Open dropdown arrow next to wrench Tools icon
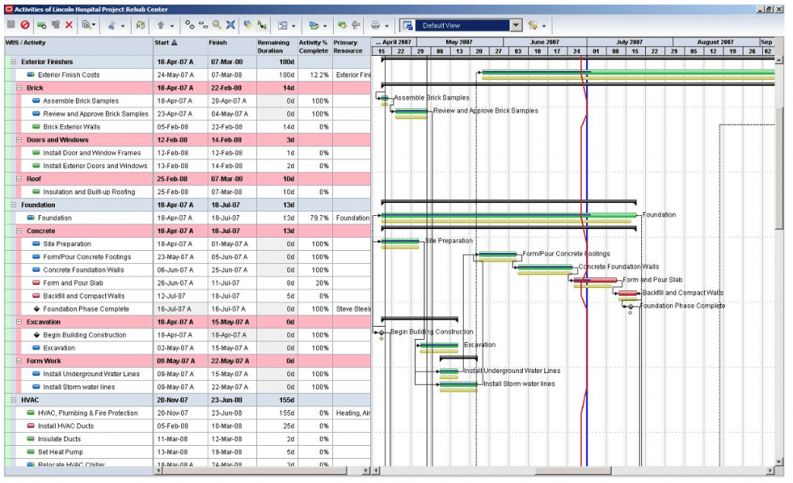 coord(544,26)
